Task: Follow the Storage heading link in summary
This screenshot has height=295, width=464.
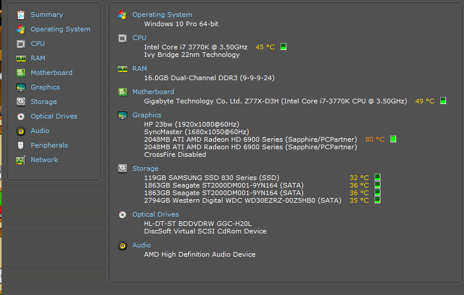Action: pos(145,168)
